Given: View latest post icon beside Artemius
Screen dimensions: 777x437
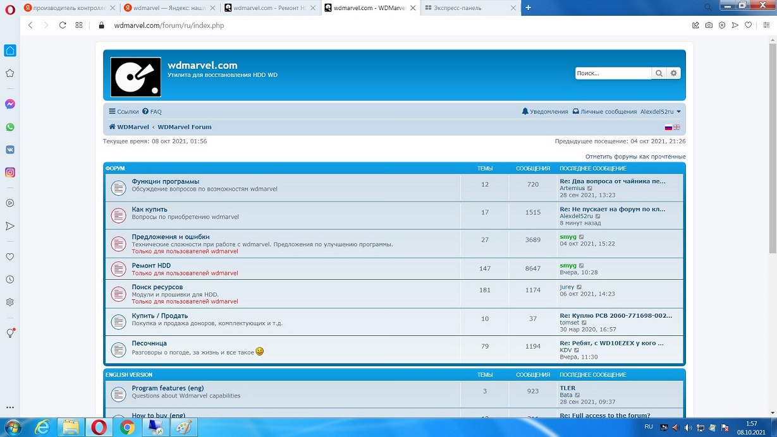Looking at the screenshot, I should point(590,188).
